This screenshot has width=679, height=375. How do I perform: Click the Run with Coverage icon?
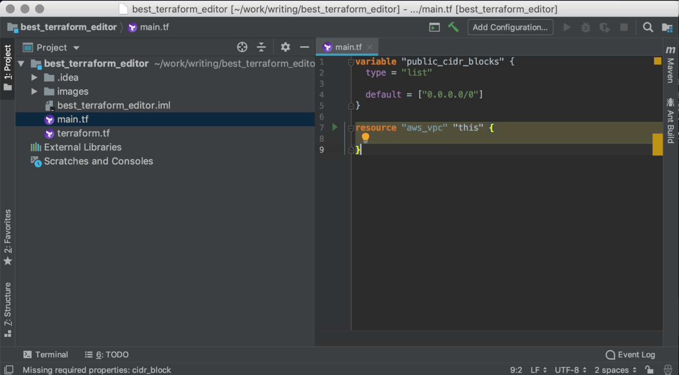point(605,28)
